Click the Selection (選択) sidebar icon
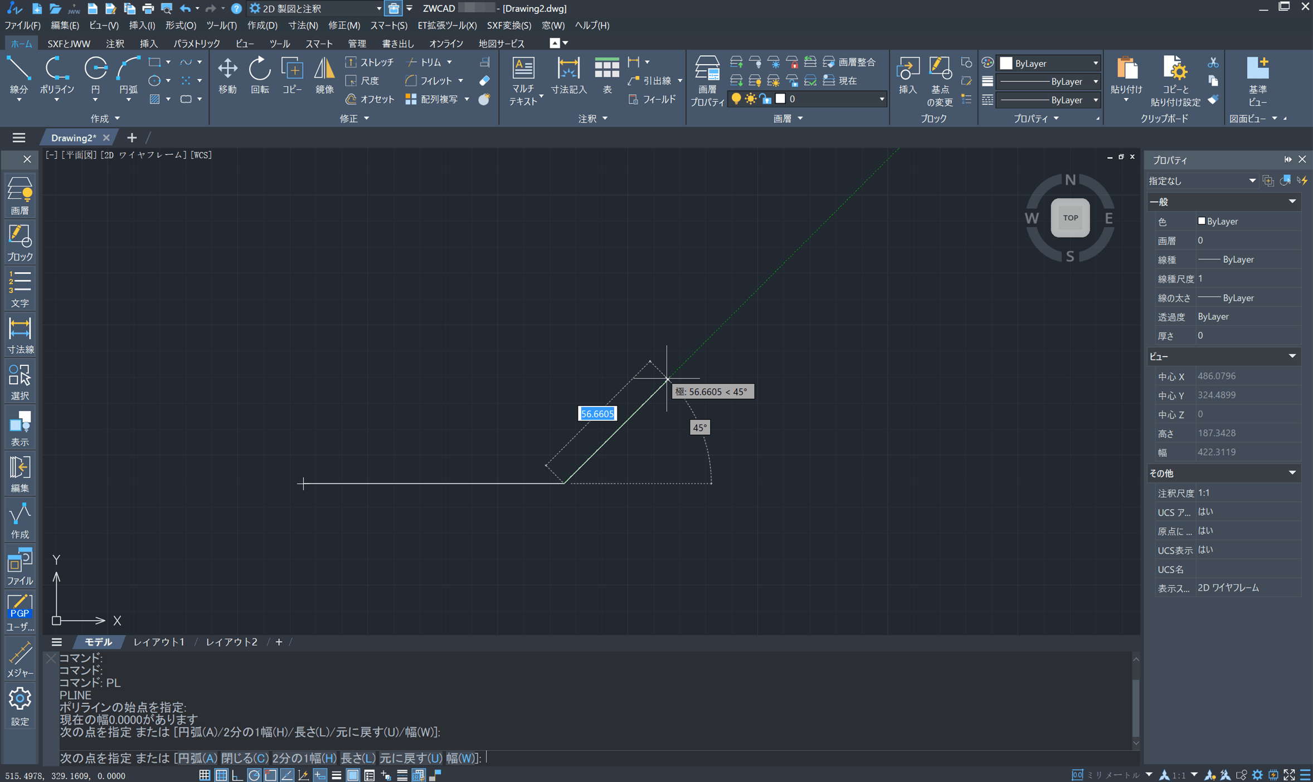The width and height of the screenshot is (1313, 782). (20, 382)
